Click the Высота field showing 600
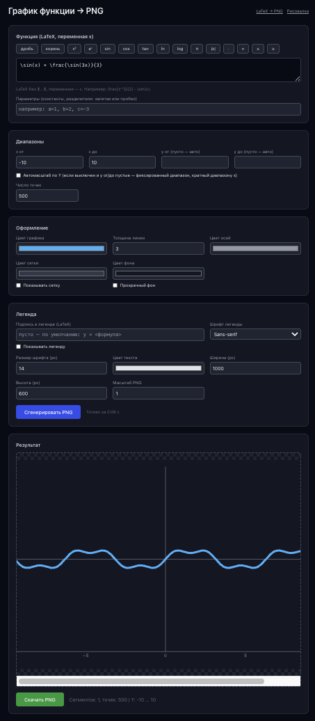The image size is (315, 721). click(61, 393)
